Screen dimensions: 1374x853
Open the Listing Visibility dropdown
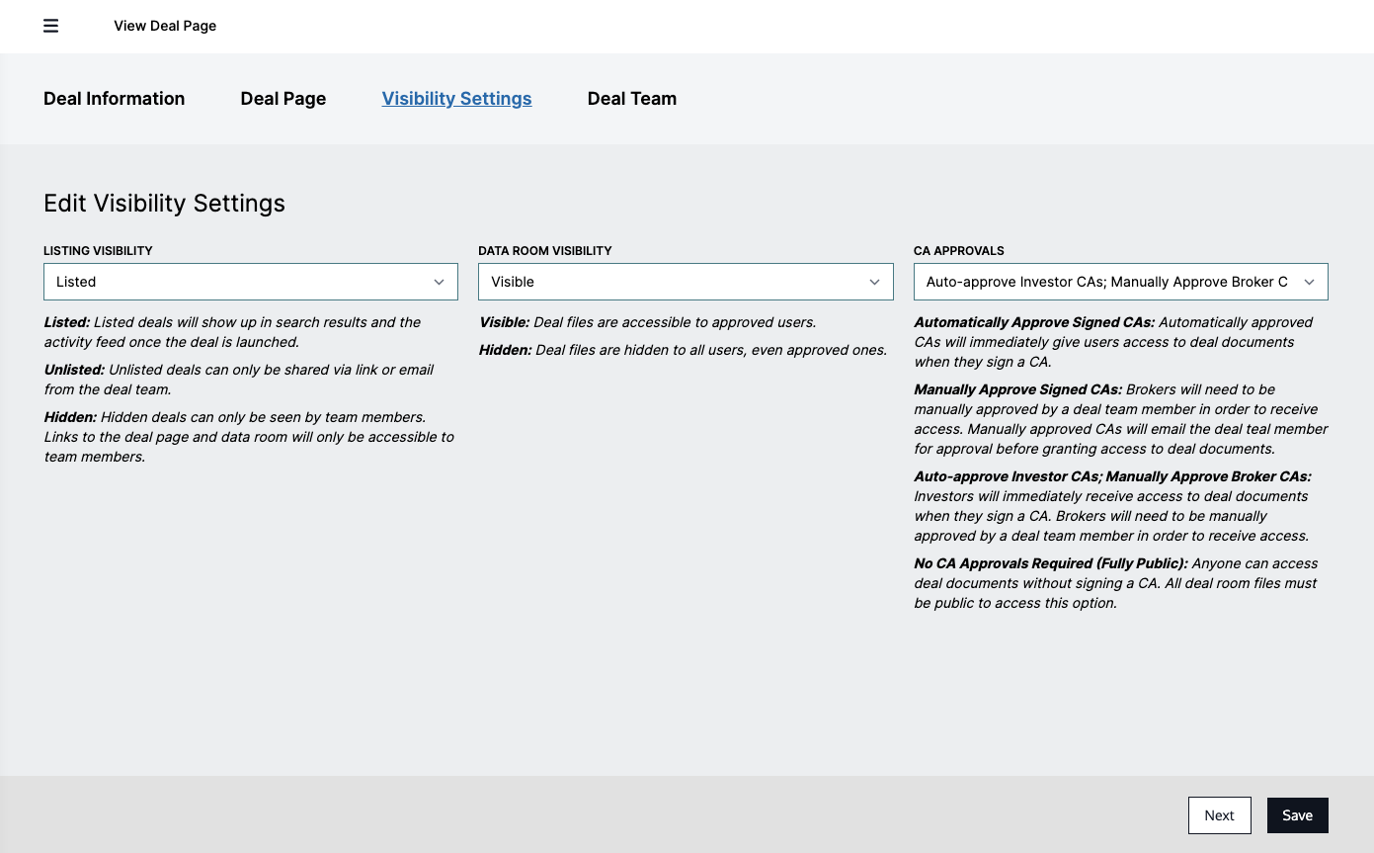click(x=251, y=282)
